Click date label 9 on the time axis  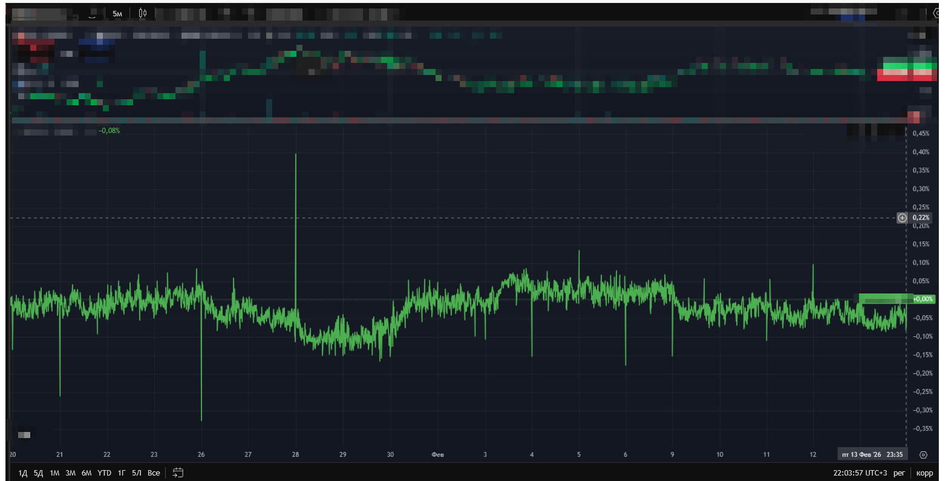click(672, 454)
